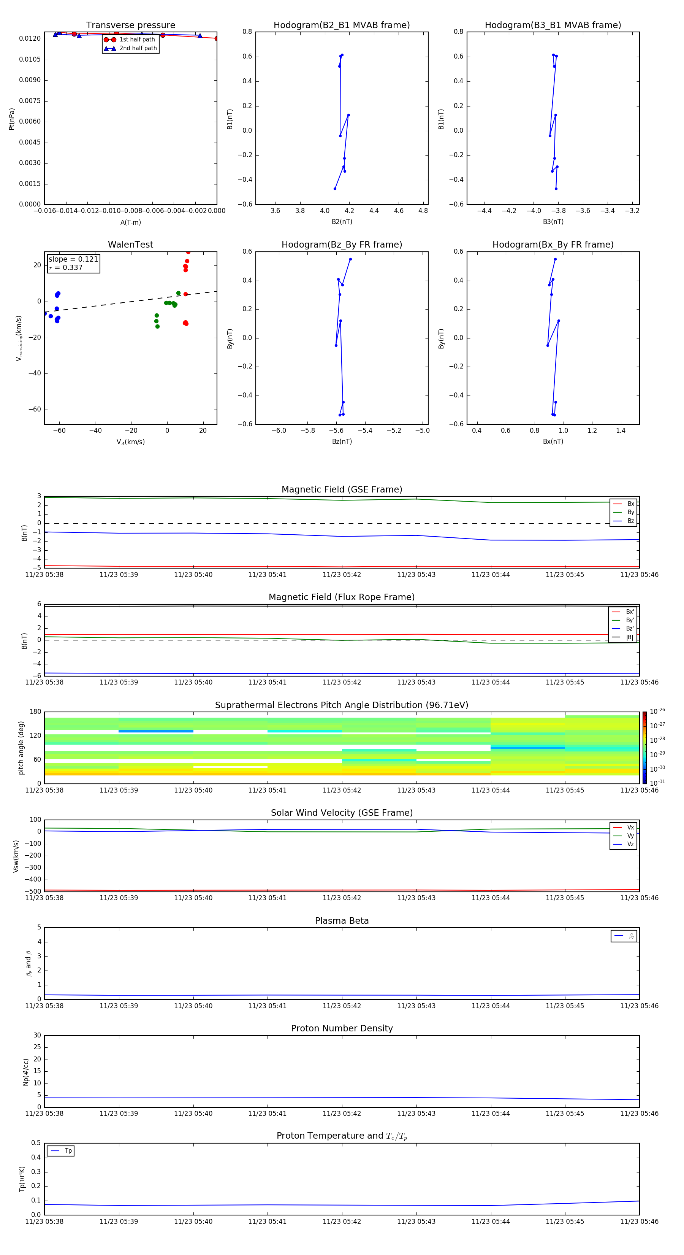This screenshot has height=1255, width=684.
Task: Click the "V_A(km/s)" x-axis label
Action: point(130,442)
